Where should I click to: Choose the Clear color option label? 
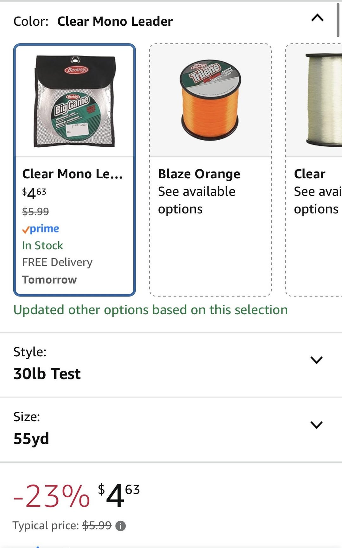click(310, 174)
